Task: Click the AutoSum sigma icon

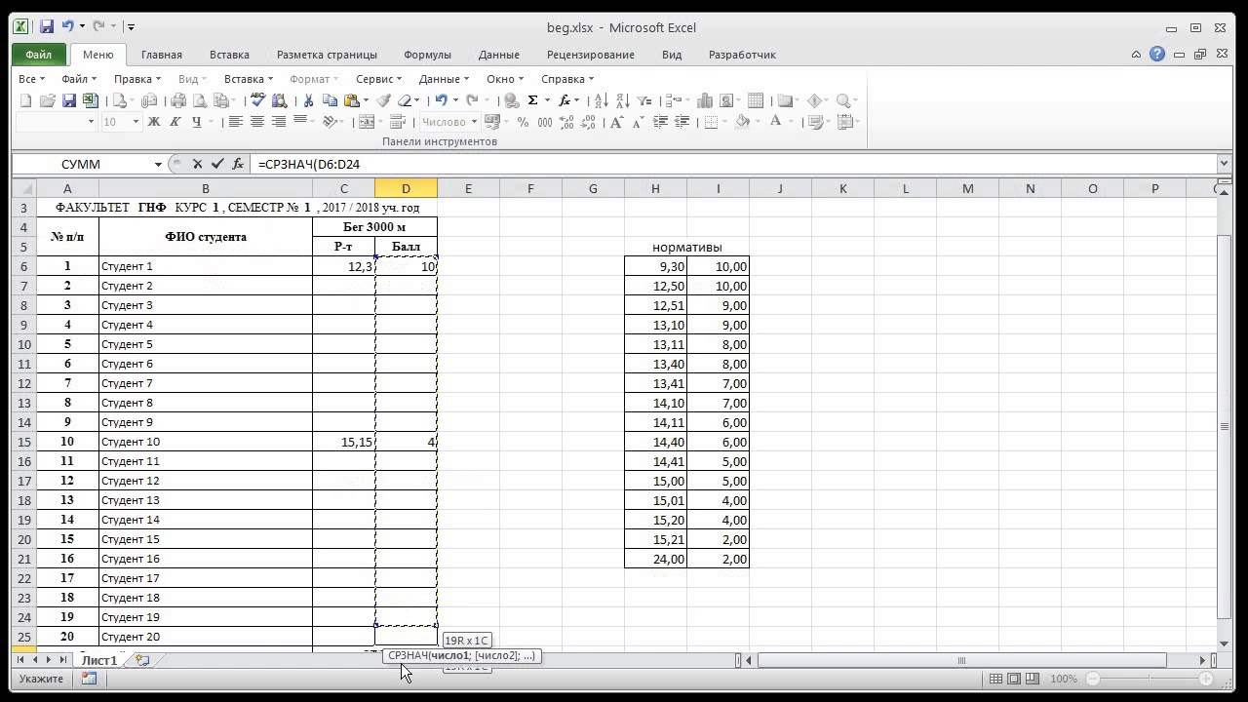Action: (532, 100)
